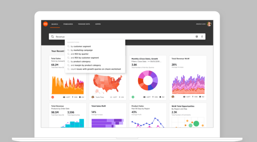Screen dimensions: 257x142
Task: Click the bookmark icon on Total Sales card
Action: tap(80, 97)
